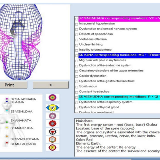Select the blue S6 Ajna body point
This screenshot has height=160, width=160.
(7, 102)
